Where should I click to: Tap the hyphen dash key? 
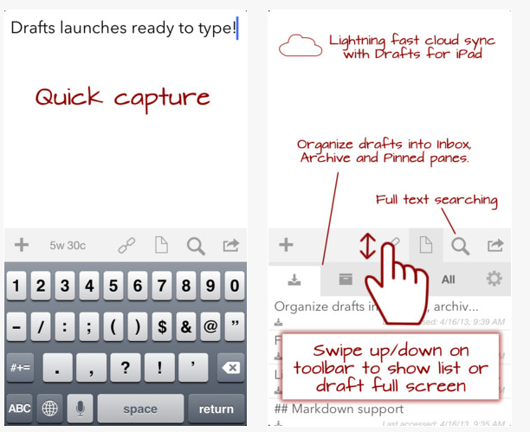pyautogui.click(x=16, y=326)
